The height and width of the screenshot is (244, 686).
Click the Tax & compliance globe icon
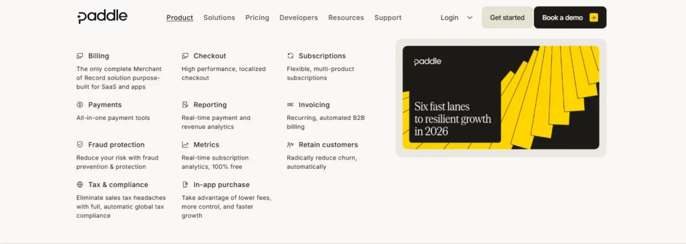80,184
